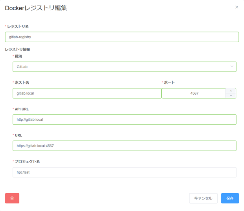Click the プロジェクト名 label

(x=27, y=162)
